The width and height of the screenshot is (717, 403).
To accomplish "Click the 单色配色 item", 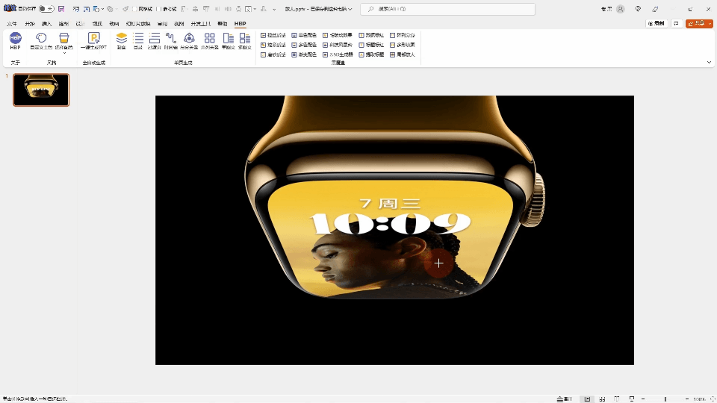I will pos(304,35).
